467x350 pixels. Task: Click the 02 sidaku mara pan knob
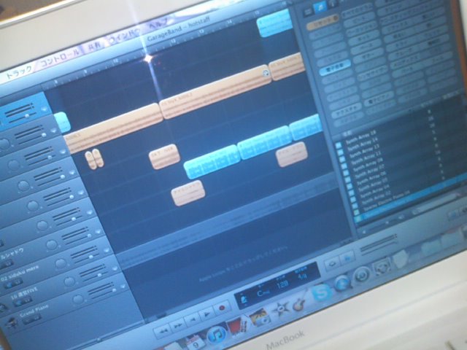tap(61, 263)
